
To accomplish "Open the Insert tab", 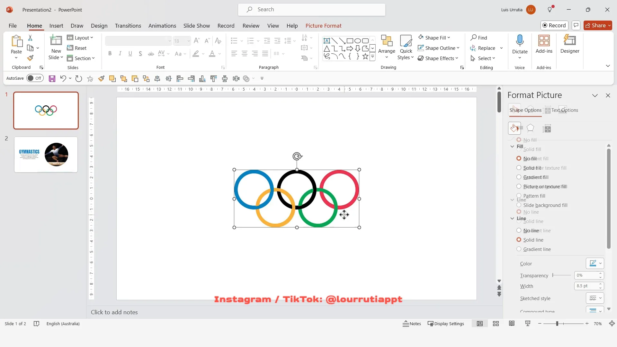I will [x=56, y=26].
